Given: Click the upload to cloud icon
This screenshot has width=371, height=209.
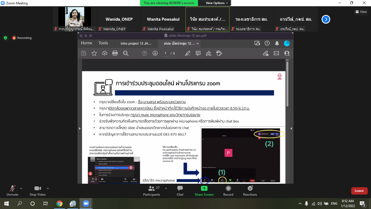Looking at the screenshot, I should tap(105, 53).
